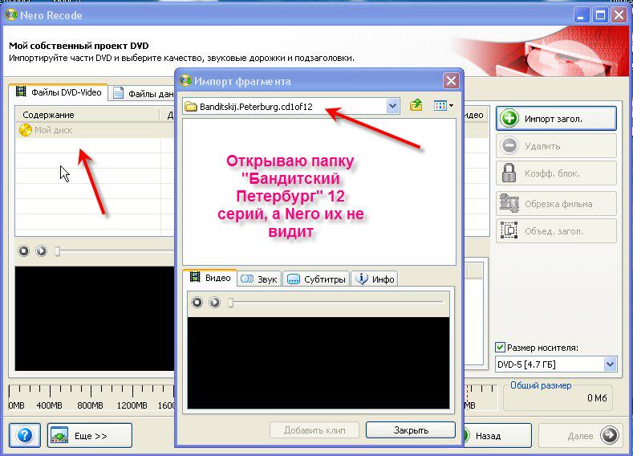
Task: Click the Добавить клип button
Action: pyautogui.click(x=314, y=430)
